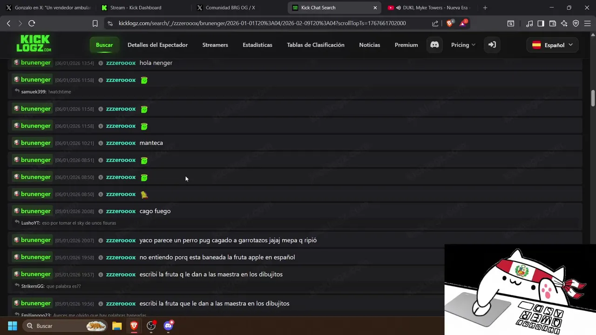The height and width of the screenshot is (335, 596).
Task: Go to the Streamers section
Action: 215,45
